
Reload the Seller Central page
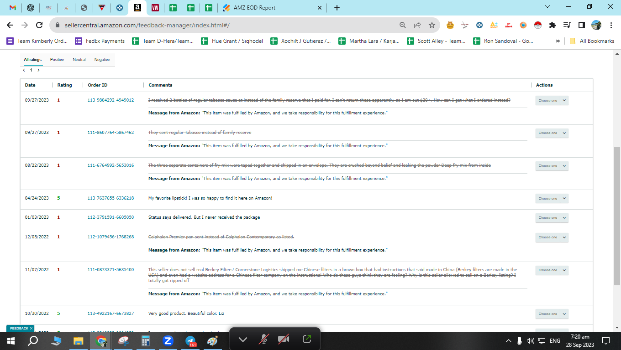[x=39, y=25]
